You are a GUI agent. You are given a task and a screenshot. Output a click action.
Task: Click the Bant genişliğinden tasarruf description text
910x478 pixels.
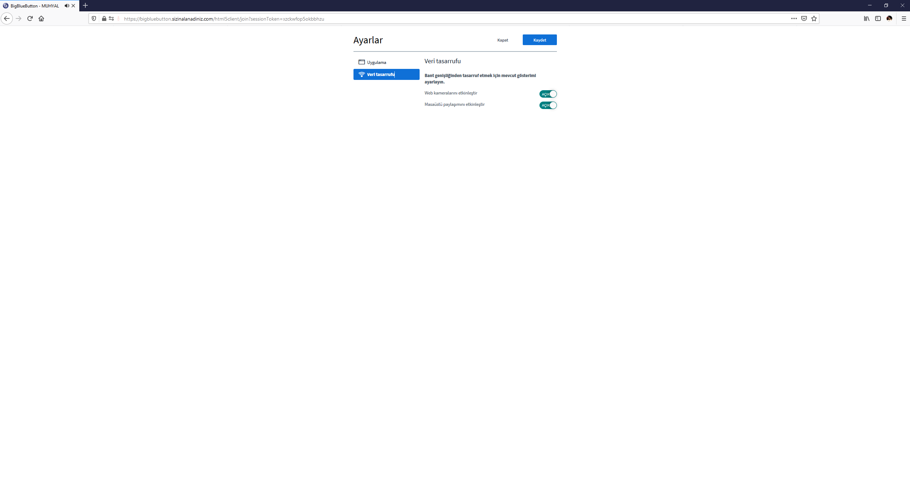tap(480, 78)
